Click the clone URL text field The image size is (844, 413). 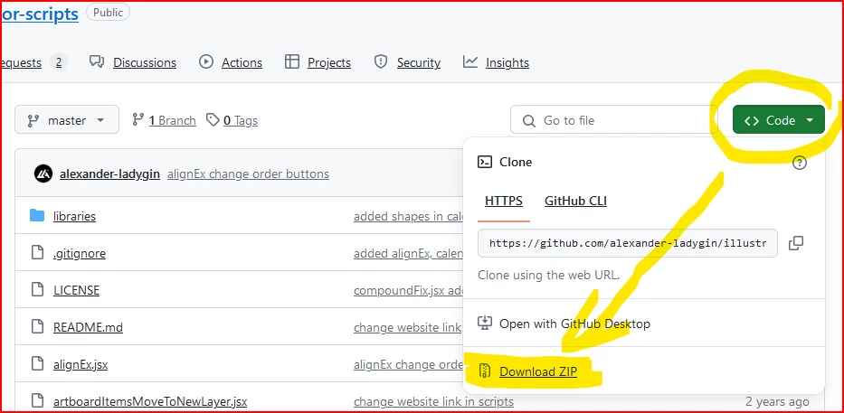(627, 243)
